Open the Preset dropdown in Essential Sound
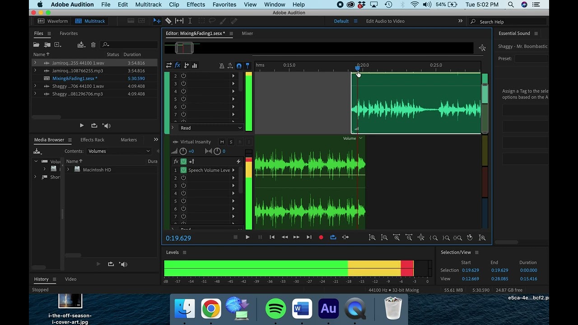 tap(531, 59)
